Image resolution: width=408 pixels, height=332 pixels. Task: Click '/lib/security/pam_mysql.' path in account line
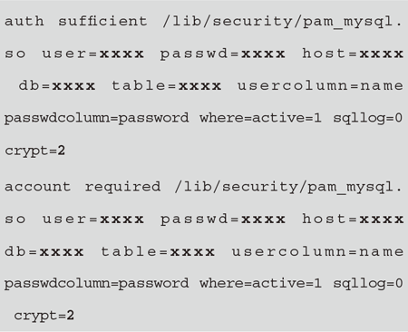pos(288,187)
